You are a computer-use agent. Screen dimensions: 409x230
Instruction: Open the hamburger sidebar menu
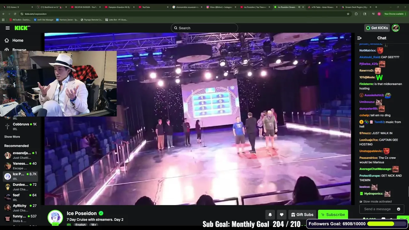click(x=7, y=28)
